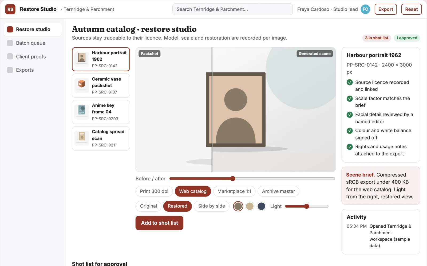Switch to the Side by side view

211,206
